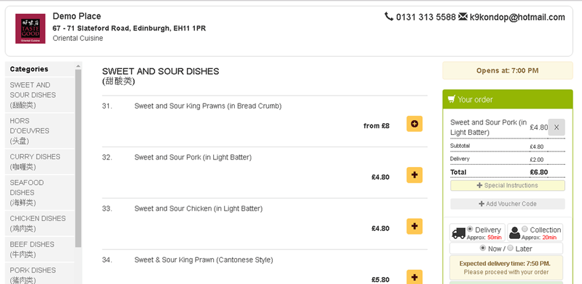The image size is (582, 284).
Task: Select the Collection radio button
Action: [x=525, y=229]
